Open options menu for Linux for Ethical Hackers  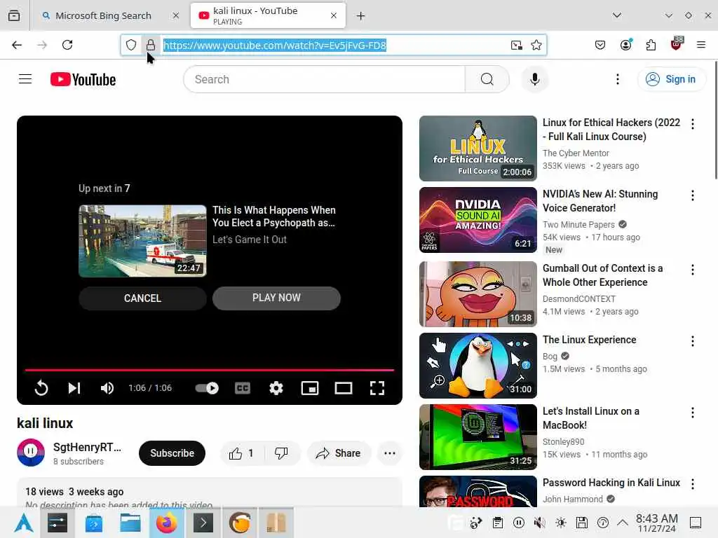(x=692, y=124)
